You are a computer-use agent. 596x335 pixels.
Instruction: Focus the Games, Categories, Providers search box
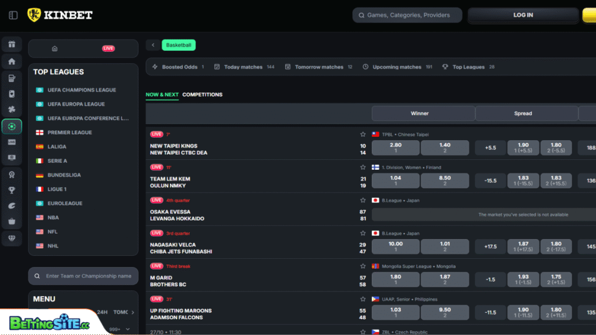[x=407, y=15]
